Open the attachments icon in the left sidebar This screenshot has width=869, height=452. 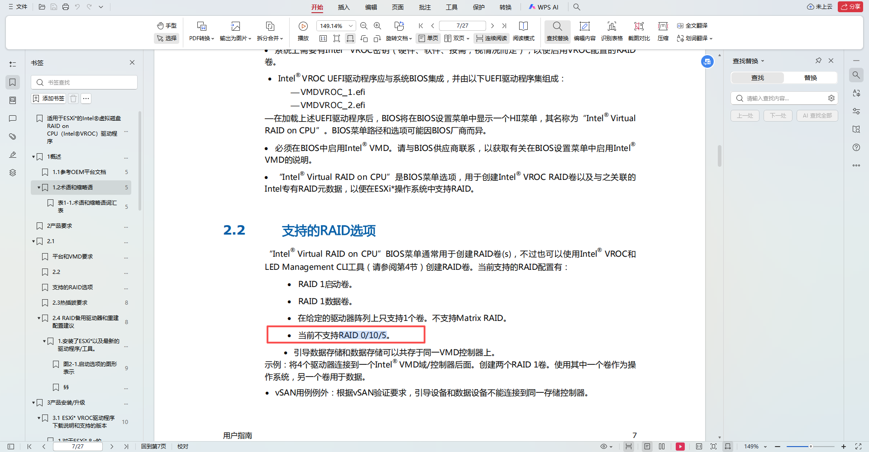pos(13,137)
